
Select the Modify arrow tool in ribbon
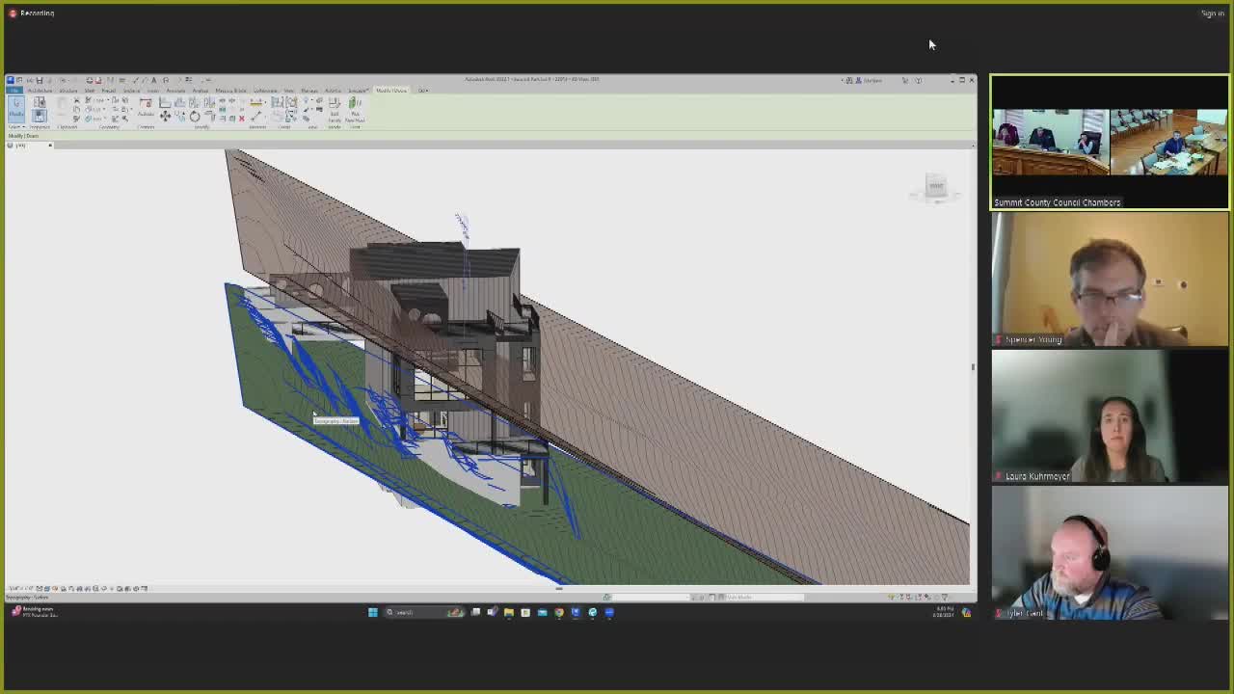coord(16,106)
